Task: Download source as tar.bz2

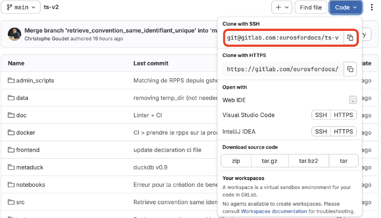Action: (308, 161)
